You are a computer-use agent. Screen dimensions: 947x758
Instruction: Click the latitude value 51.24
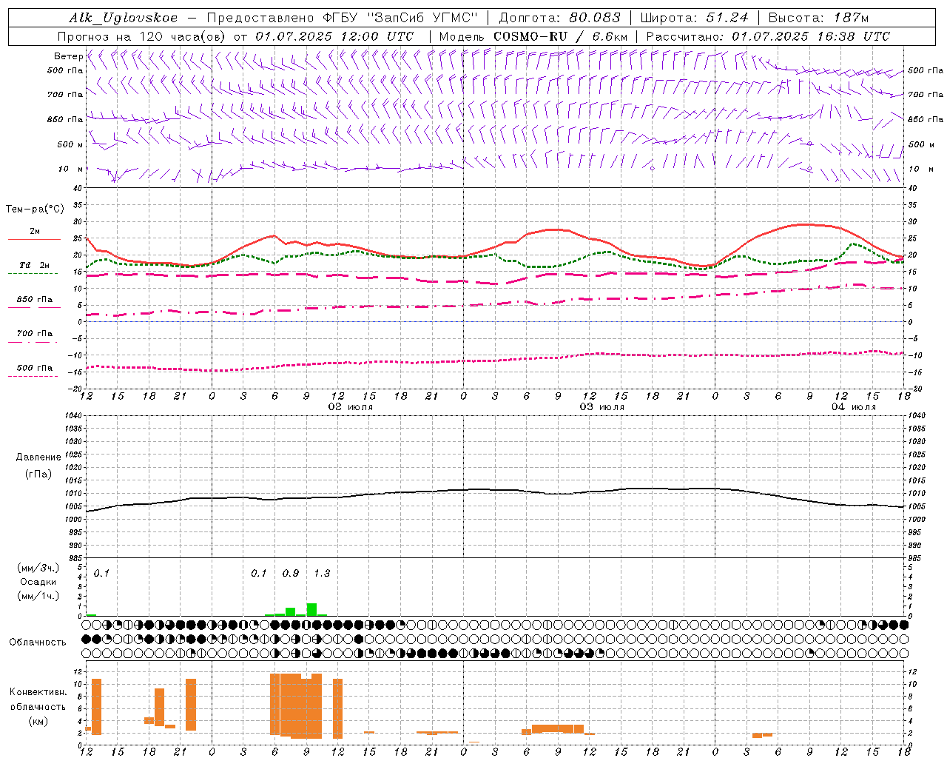pyautogui.click(x=727, y=18)
